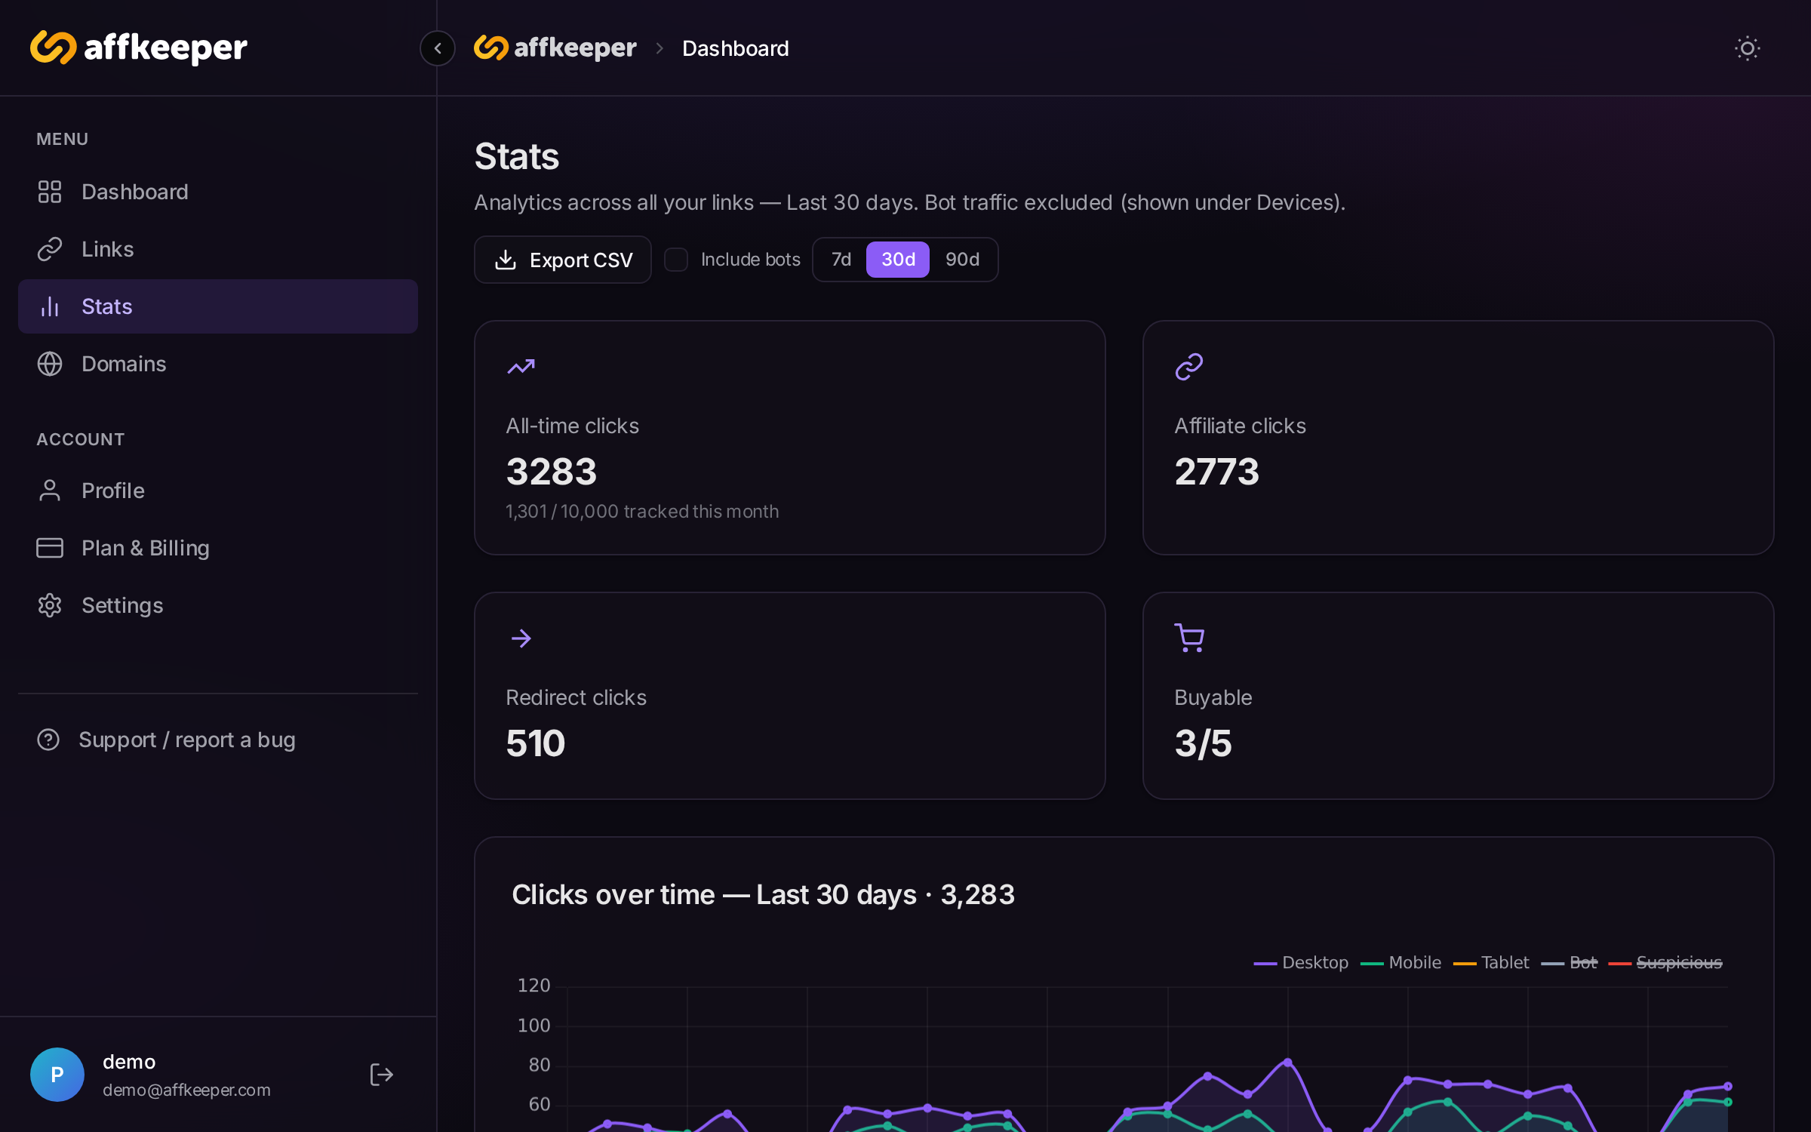Viewport: 1811px width, 1132px height.
Task: Toggle Suspicious series in chart legend
Action: click(1665, 962)
